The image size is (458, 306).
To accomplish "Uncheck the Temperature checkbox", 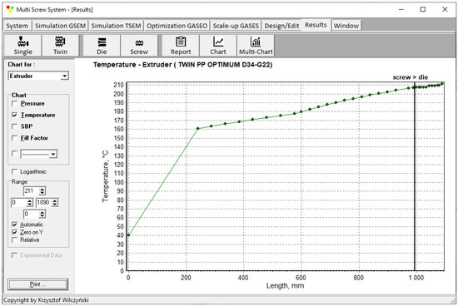I will coord(14,115).
